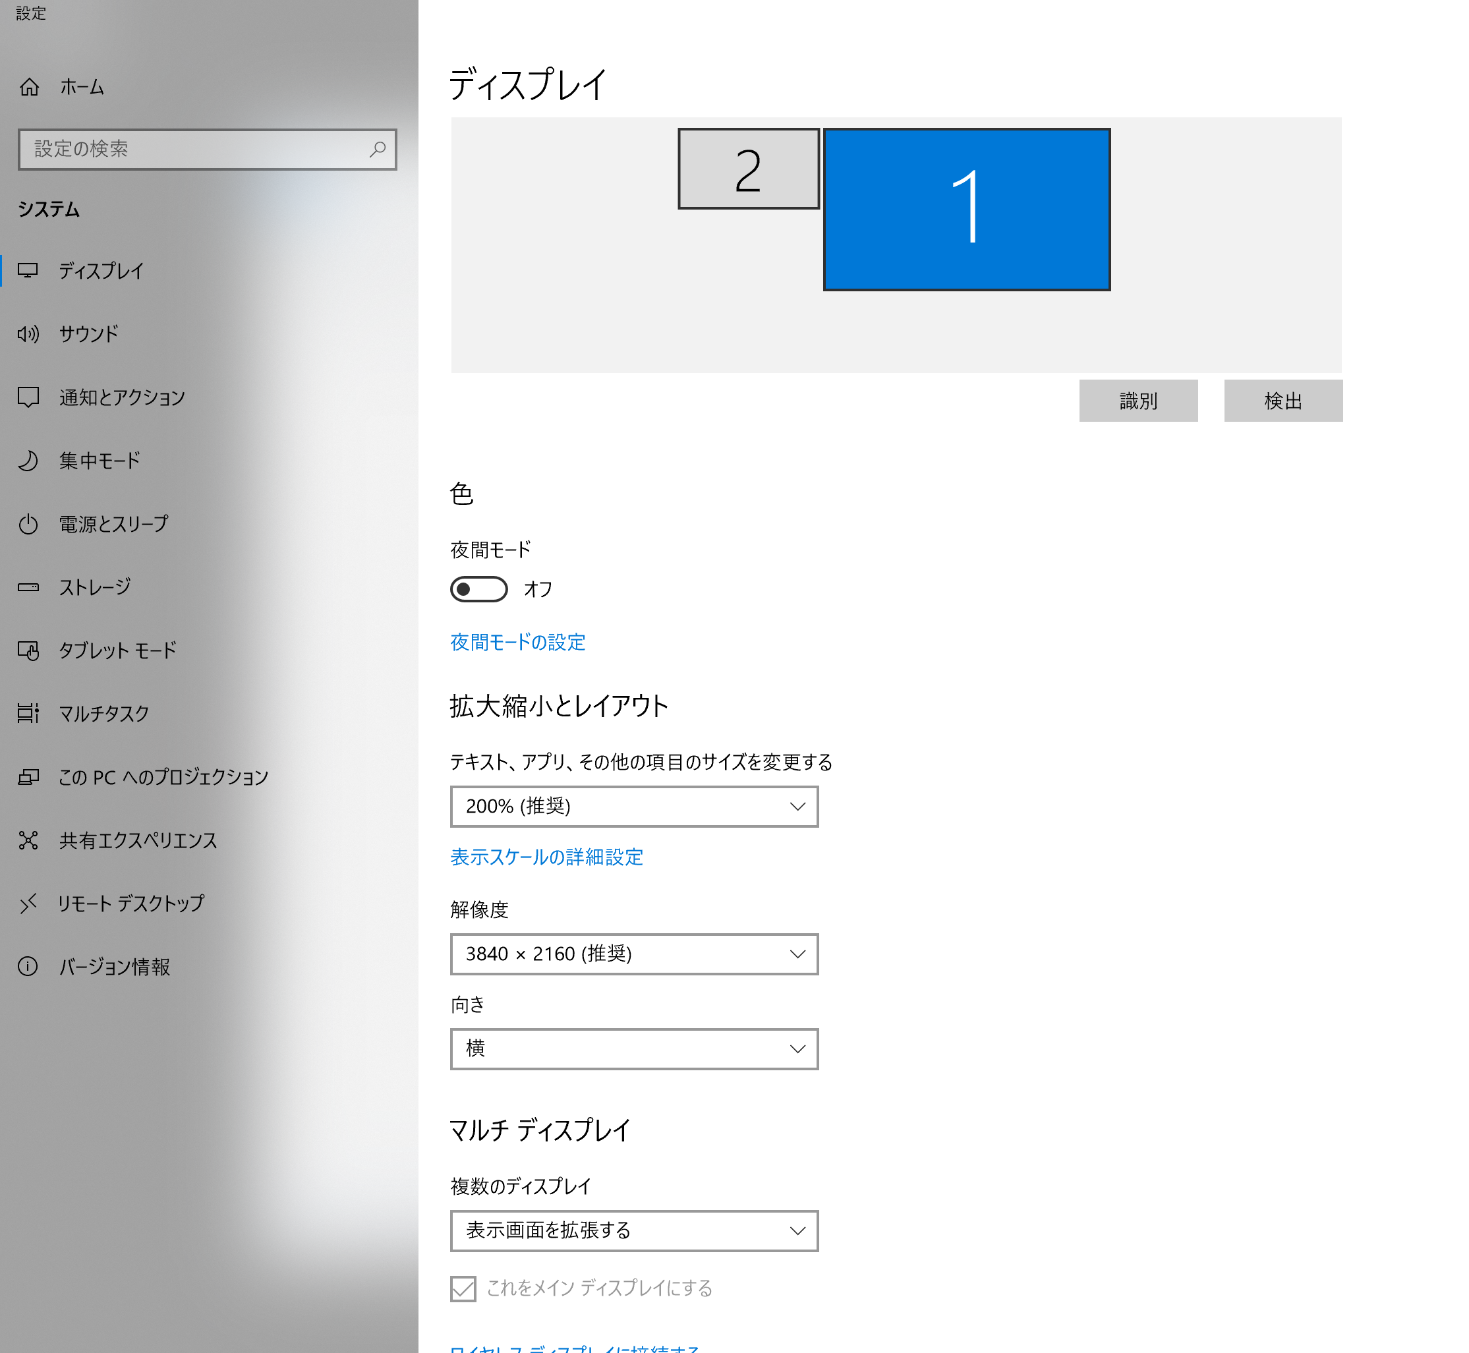Select monitor 2 thumbnail
The height and width of the screenshot is (1353, 1469).
(748, 169)
